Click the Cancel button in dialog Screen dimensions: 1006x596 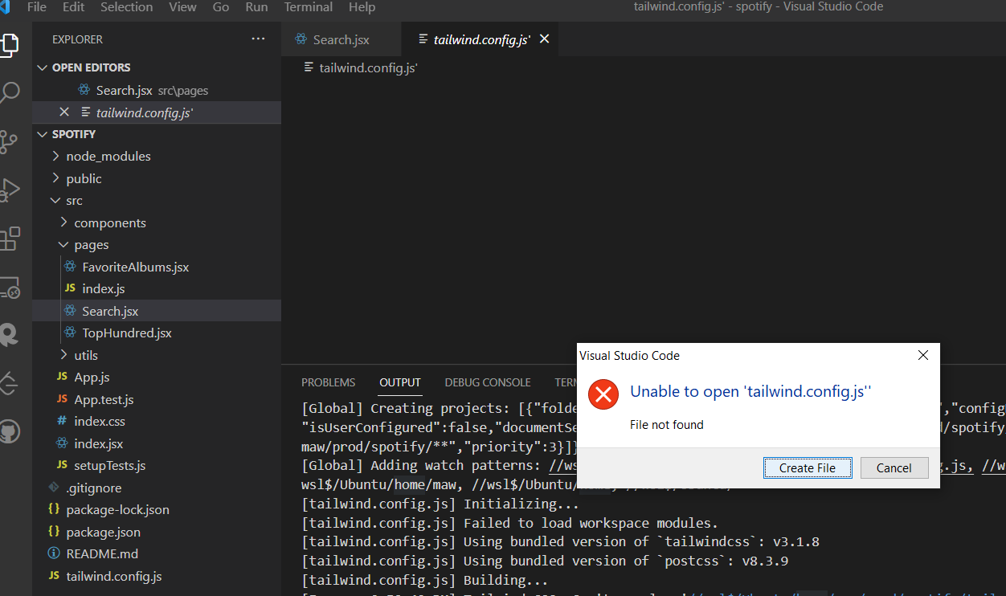(x=894, y=467)
